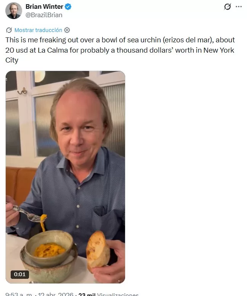Image resolution: width=247 pixels, height=296 pixels.
Task: Visit the @BrazilBrian handle link
Action: 44,15
